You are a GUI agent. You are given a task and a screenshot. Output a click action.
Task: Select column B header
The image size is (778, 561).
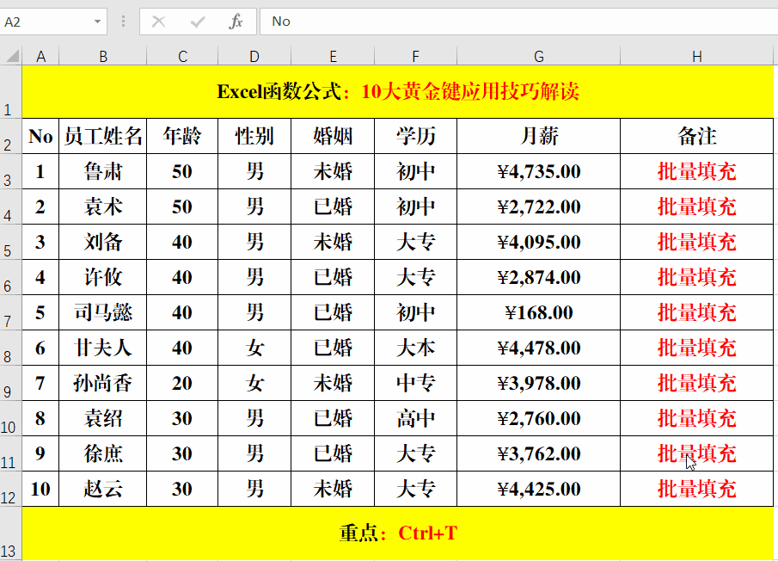pyautogui.click(x=102, y=56)
